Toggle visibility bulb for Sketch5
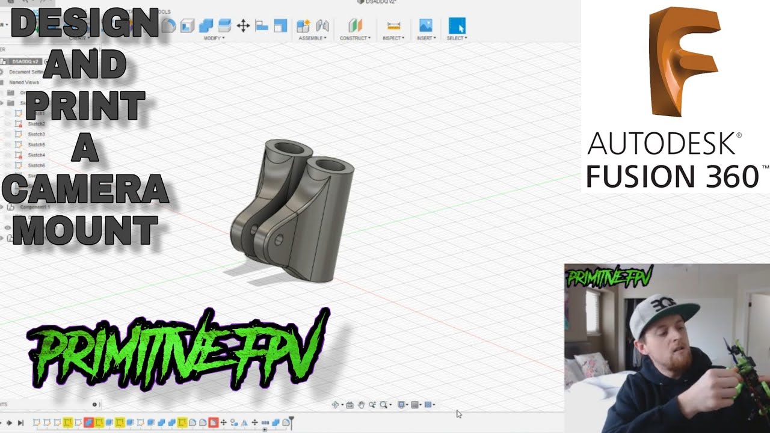Image resolution: width=770 pixels, height=433 pixels. coord(8,144)
